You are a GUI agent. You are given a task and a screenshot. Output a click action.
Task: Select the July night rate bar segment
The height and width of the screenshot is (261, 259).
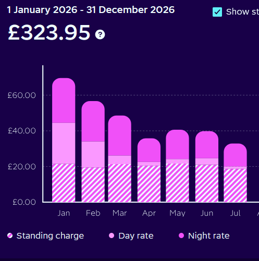pos(235,155)
